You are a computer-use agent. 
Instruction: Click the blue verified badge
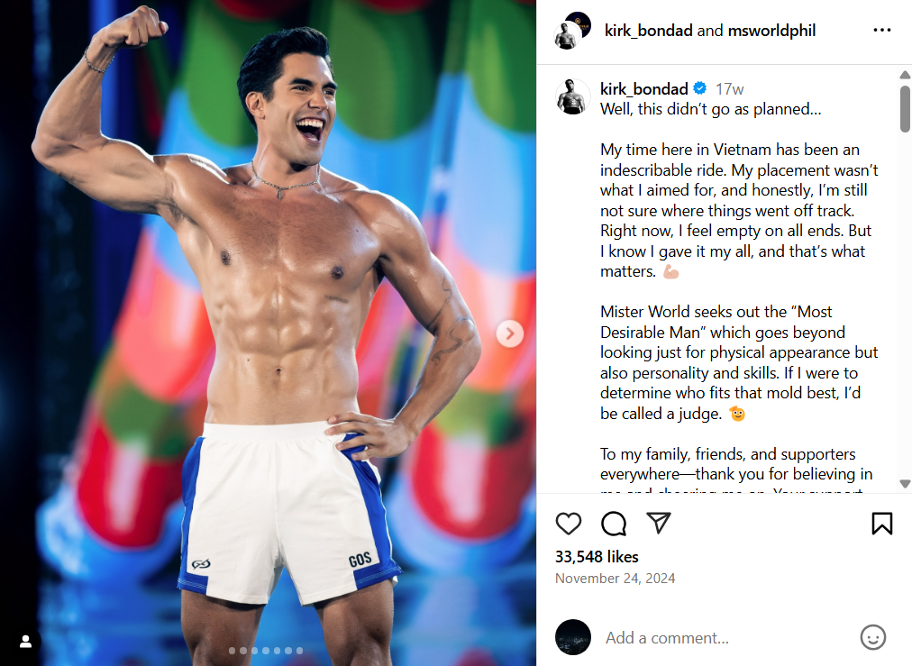pyautogui.click(x=700, y=88)
